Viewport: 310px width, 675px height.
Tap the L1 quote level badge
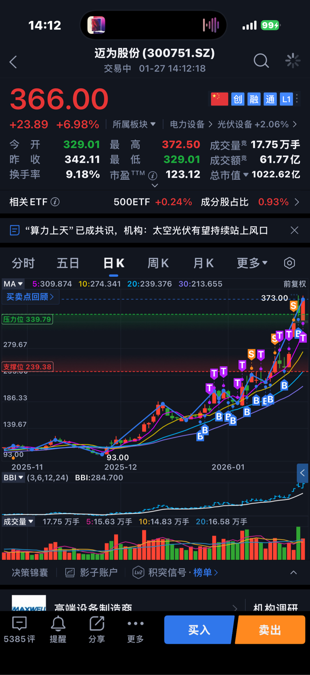coord(286,99)
